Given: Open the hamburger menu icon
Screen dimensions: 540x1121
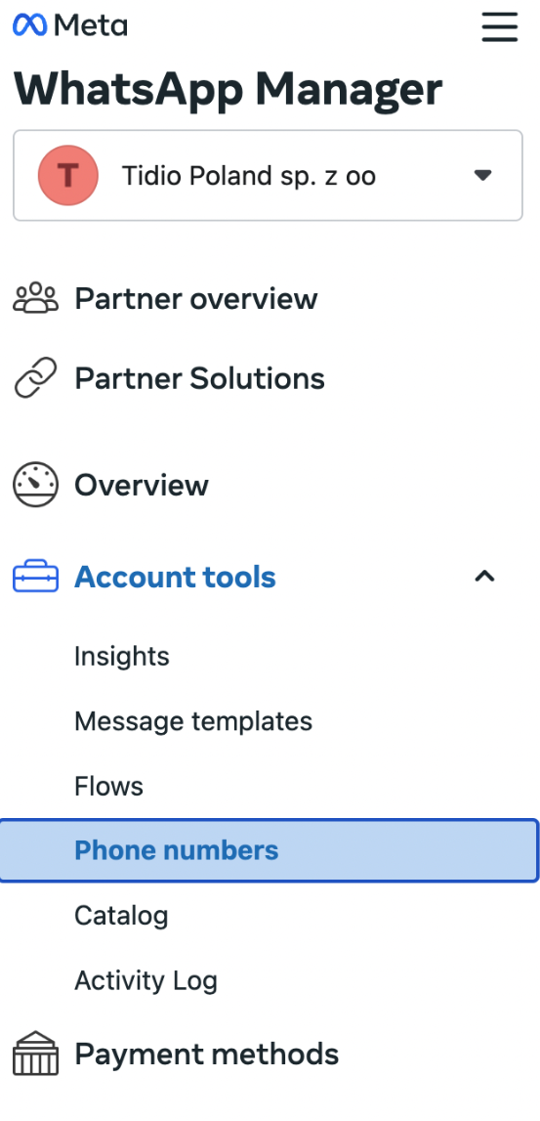Looking at the screenshot, I should coord(499,26).
